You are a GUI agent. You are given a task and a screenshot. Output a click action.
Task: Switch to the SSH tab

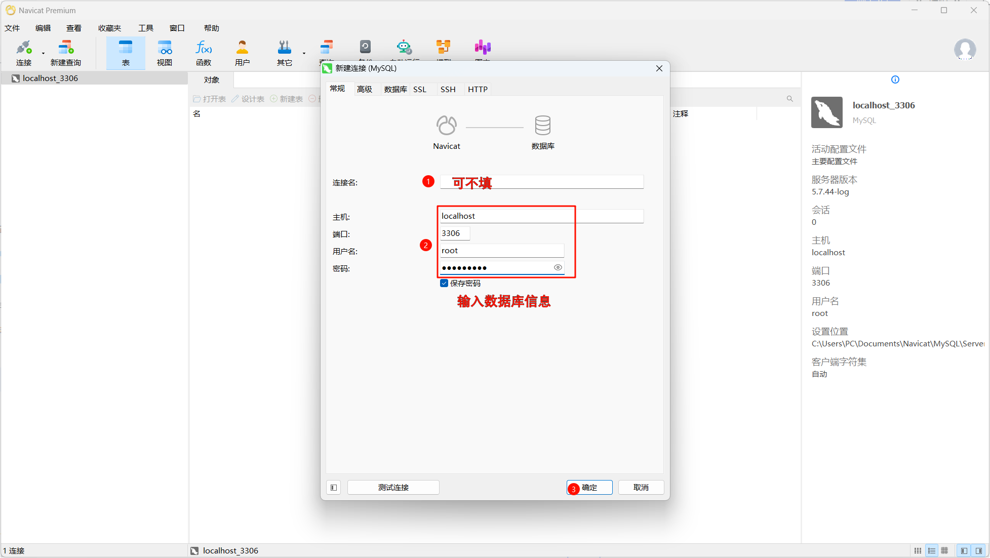pos(448,89)
